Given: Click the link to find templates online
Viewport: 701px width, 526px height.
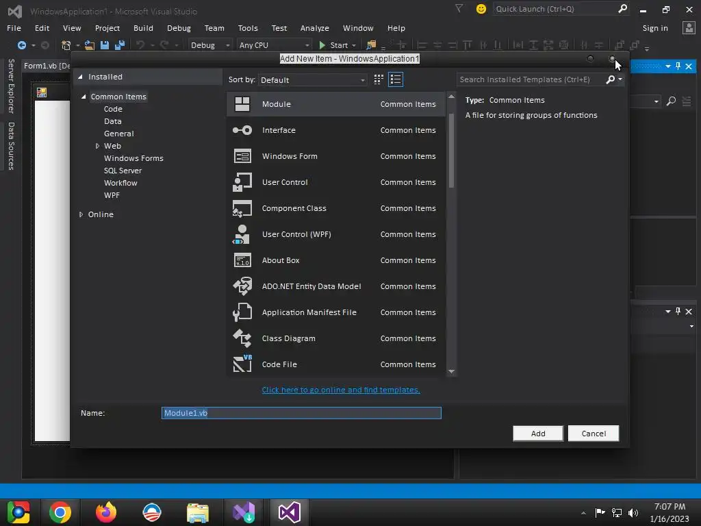Looking at the screenshot, I should (341, 390).
